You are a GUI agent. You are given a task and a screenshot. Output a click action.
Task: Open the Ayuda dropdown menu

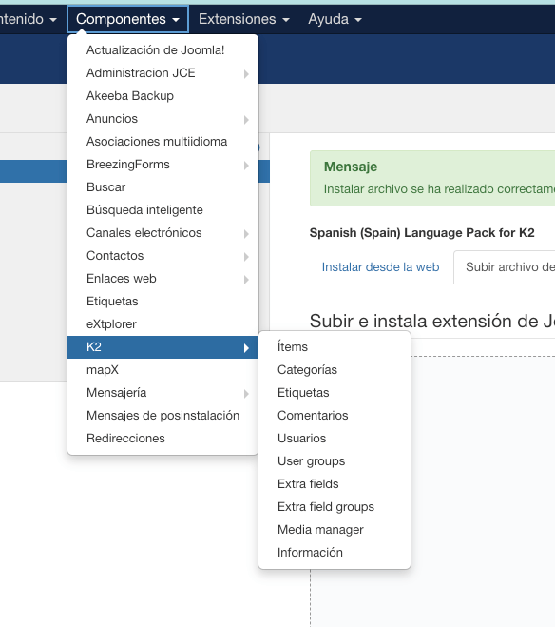(x=335, y=19)
